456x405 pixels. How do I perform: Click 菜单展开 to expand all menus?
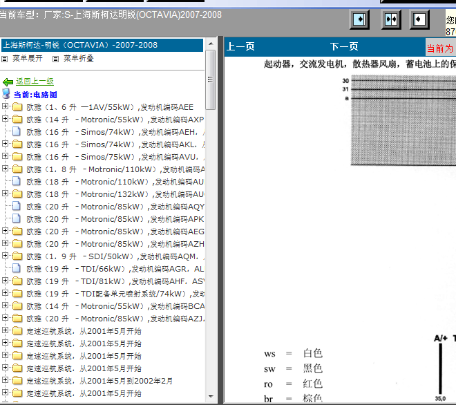coord(28,59)
